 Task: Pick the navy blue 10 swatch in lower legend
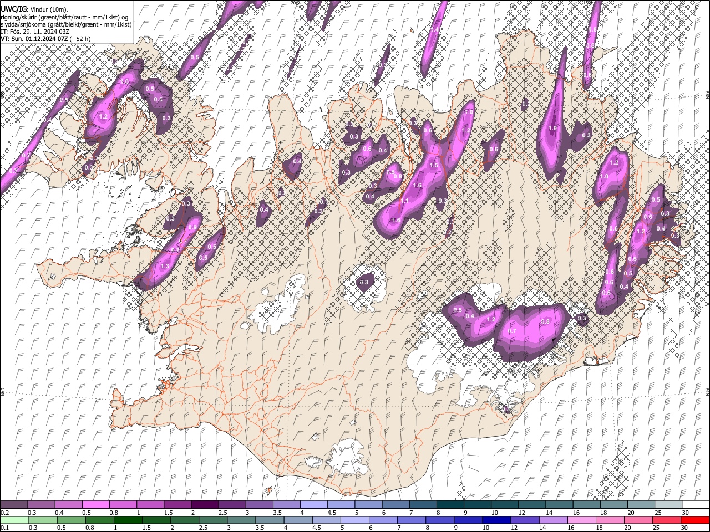click(495, 520)
